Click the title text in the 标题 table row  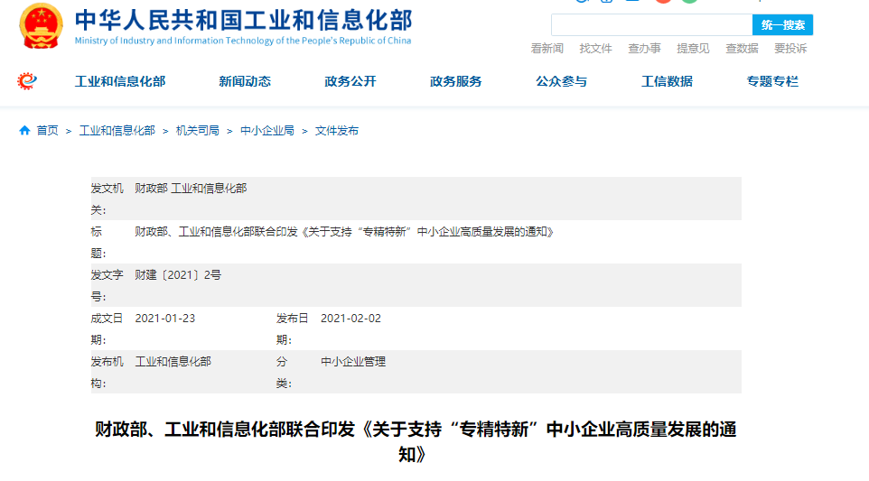[x=344, y=232]
